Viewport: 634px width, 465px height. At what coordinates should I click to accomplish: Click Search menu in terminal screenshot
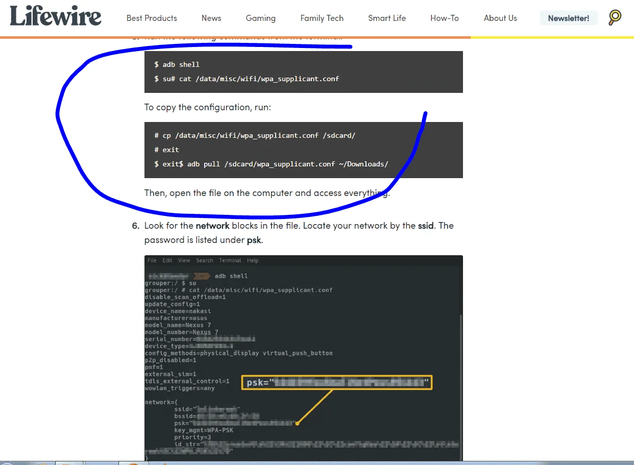(205, 260)
